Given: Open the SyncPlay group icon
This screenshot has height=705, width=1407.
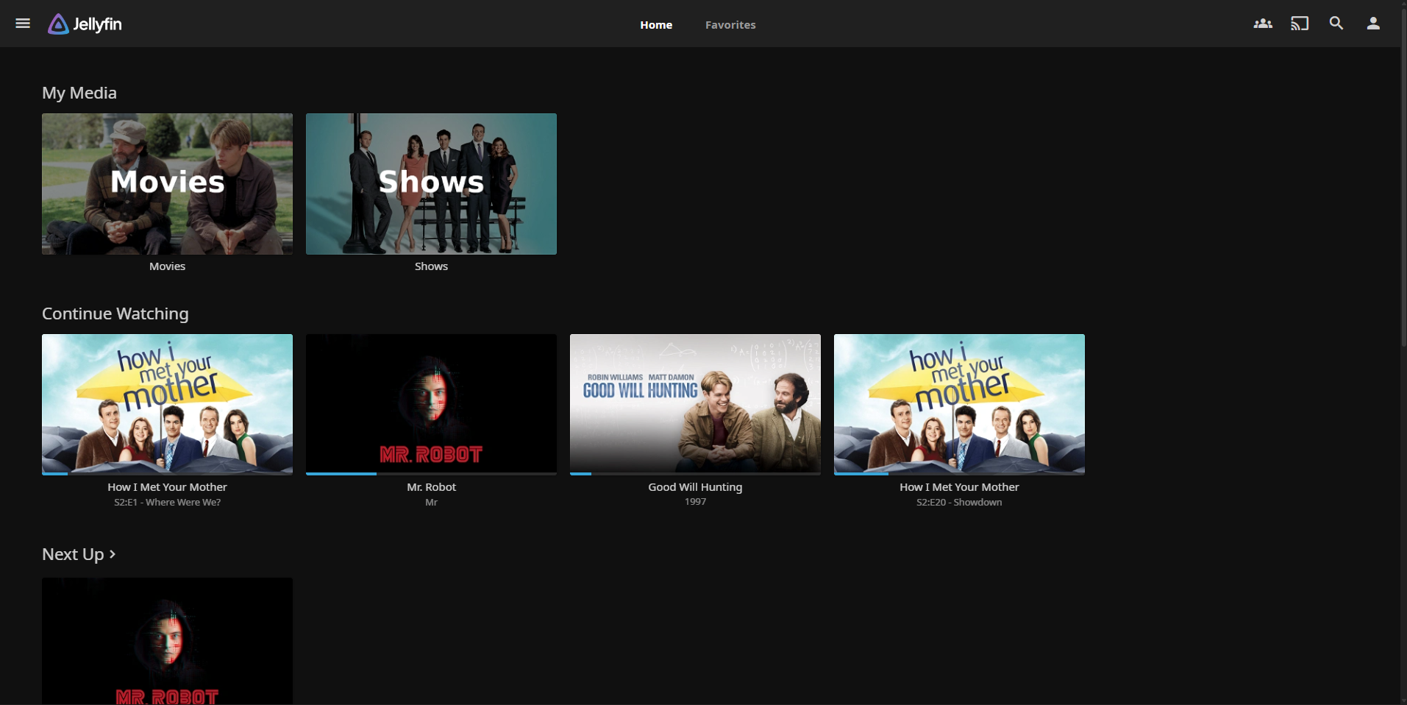Looking at the screenshot, I should point(1262,24).
